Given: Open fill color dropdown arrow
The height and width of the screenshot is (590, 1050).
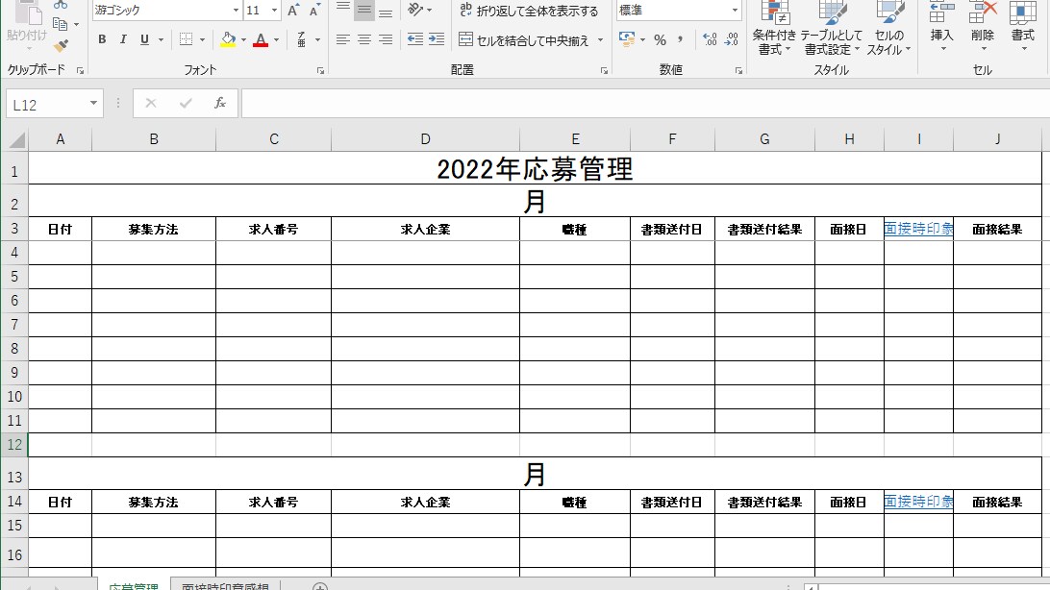Looking at the screenshot, I should [244, 39].
